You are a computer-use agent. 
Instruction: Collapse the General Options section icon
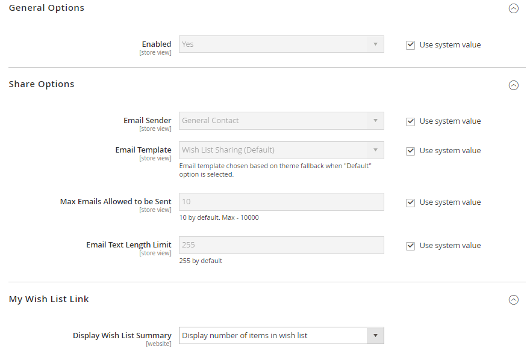pyautogui.click(x=513, y=8)
